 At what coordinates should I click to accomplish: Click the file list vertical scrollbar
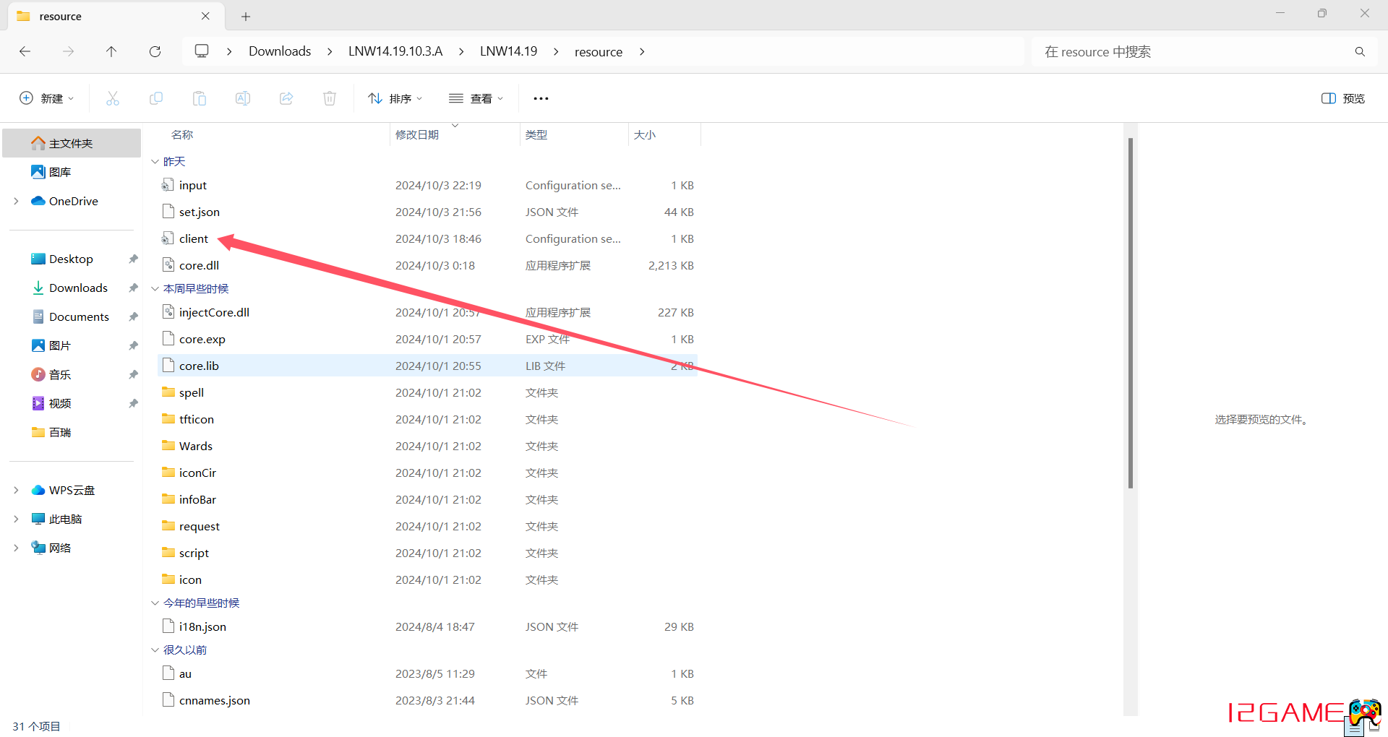coord(1130,313)
